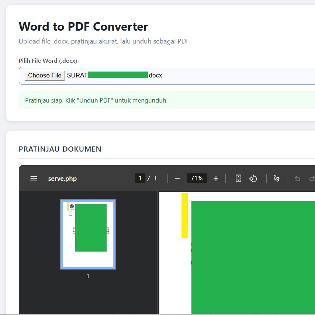Click the serve.php document title

pyautogui.click(x=62, y=178)
